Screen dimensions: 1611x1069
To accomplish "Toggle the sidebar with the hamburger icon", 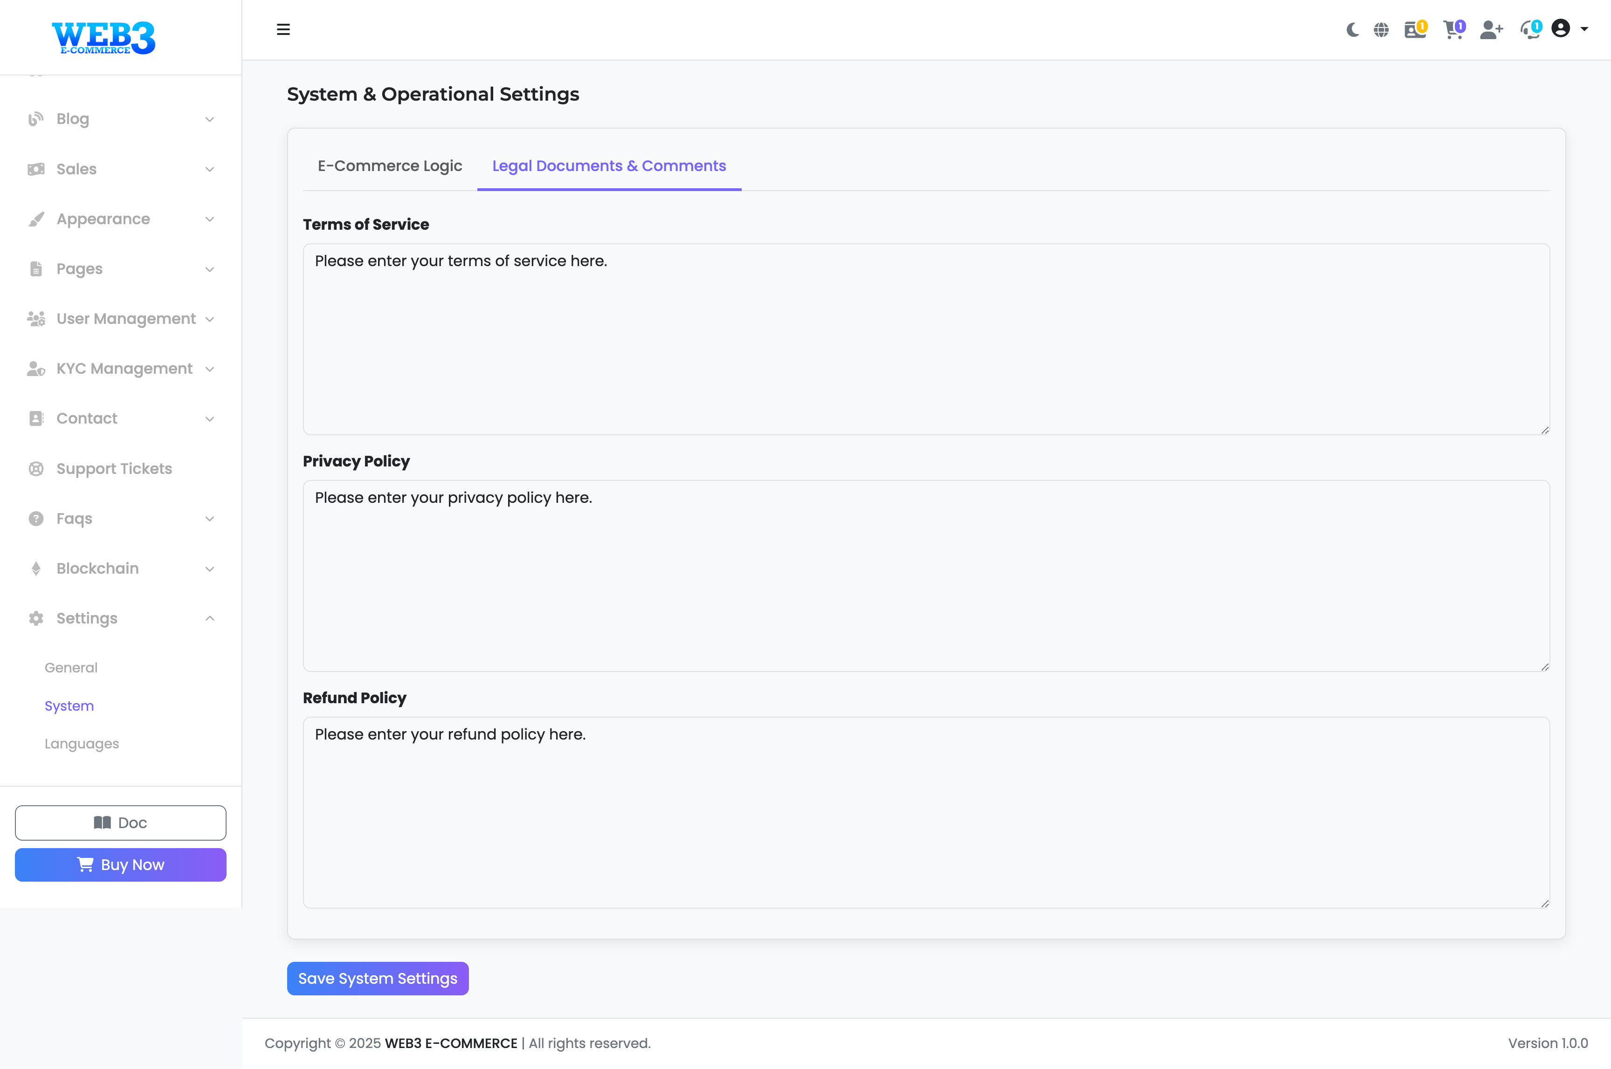I will pyautogui.click(x=283, y=29).
